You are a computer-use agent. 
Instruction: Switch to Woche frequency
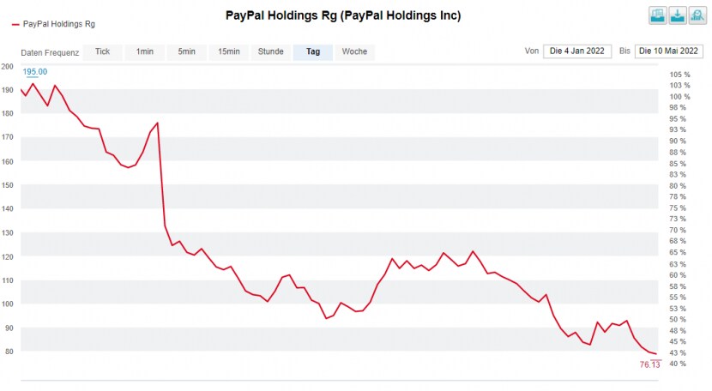click(354, 51)
